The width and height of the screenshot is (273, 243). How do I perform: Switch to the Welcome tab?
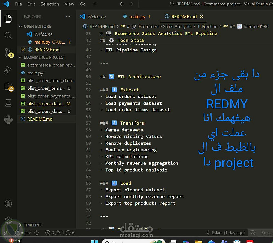(x=93, y=17)
